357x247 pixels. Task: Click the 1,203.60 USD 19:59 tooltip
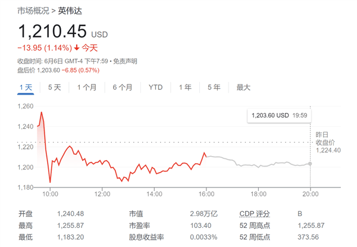(279, 115)
